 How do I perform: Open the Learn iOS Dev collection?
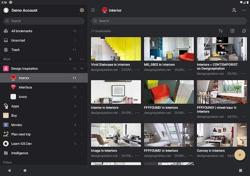(44, 144)
